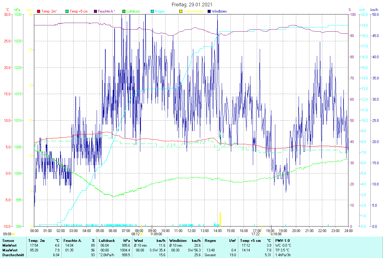The width and height of the screenshot is (383, 258).
Task: Click the 'Regen' column header in table
Action: [210, 241]
